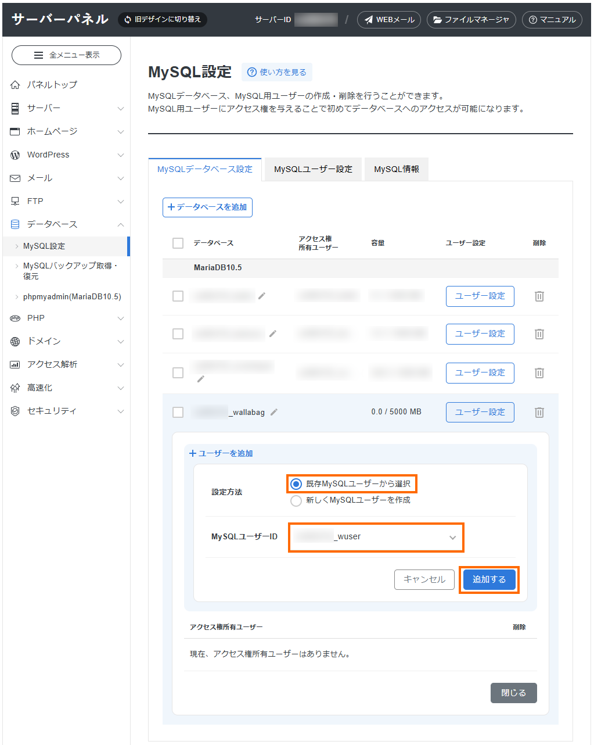Image resolution: width=594 pixels, height=745 pixels.
Task: Click ユーザー設定 in the first database row
Action: (480, 296)
